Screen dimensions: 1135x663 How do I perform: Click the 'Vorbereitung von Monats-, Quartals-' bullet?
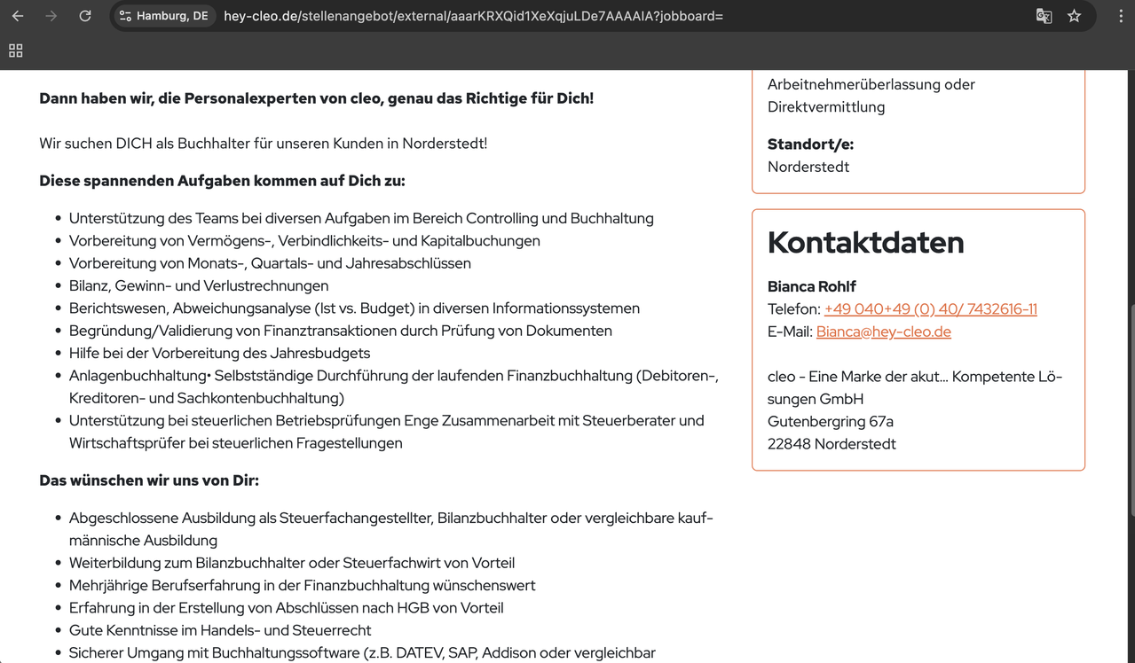click(x=270, y=263)
